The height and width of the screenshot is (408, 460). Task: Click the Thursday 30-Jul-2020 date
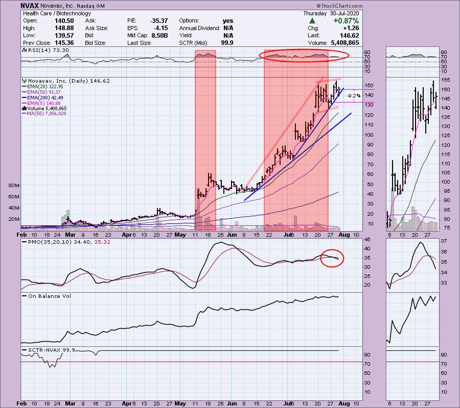click(x=331, y=13)
